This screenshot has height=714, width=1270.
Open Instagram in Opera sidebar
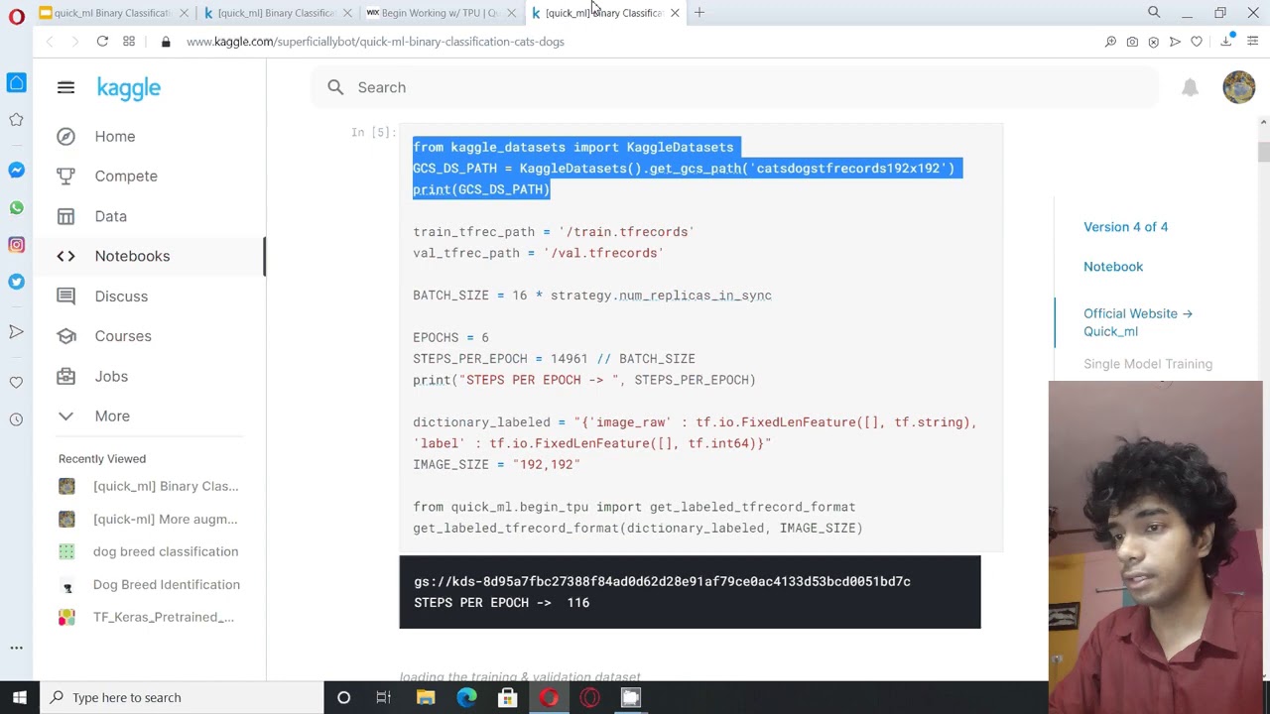[x=16, y=245]
